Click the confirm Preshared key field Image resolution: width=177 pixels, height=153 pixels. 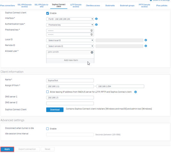click(70, 34)
